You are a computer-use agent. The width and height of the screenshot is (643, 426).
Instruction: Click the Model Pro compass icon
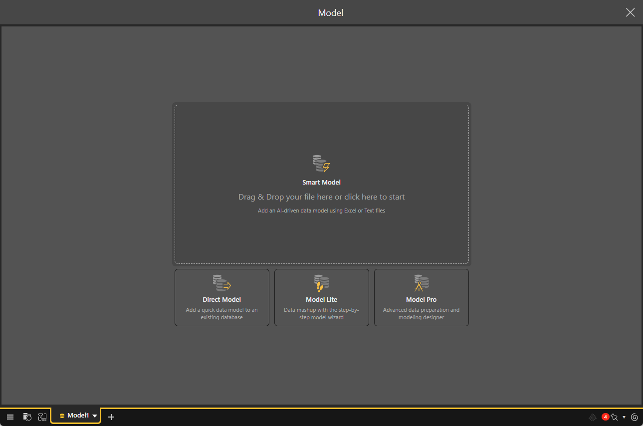421,283
